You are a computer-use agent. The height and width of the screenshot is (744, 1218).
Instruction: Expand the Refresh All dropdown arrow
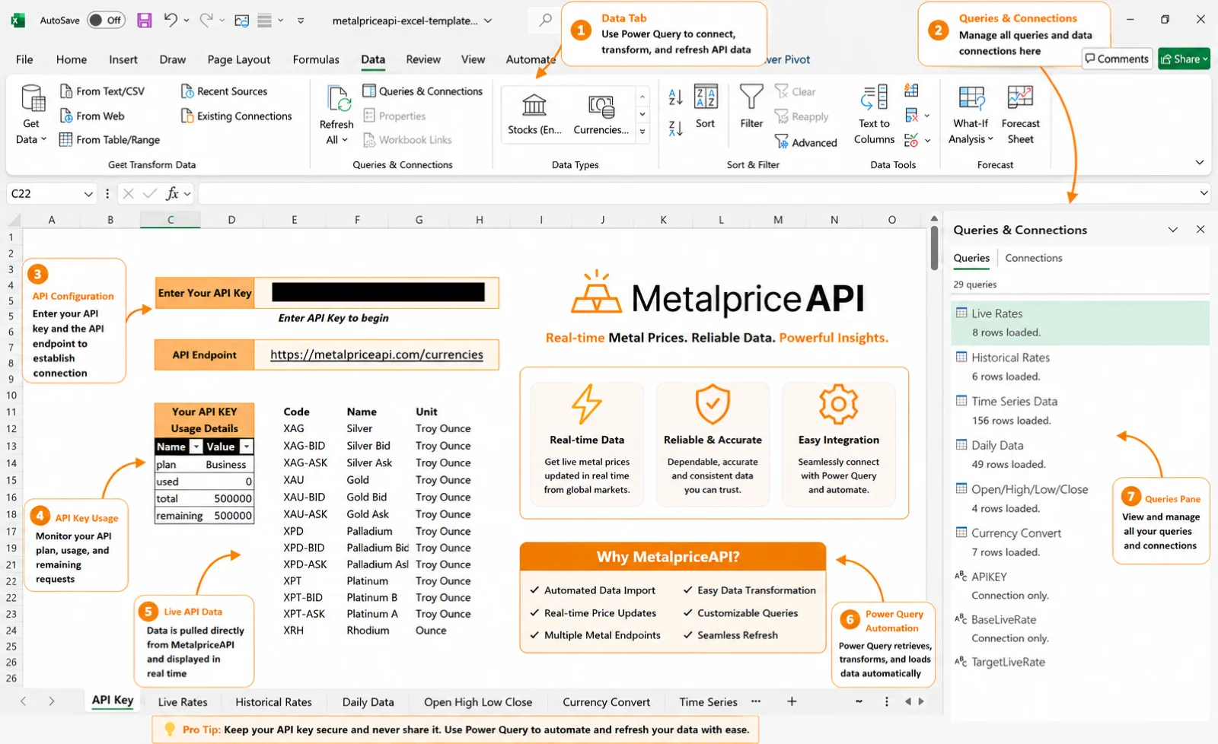(x=345, y=140)
